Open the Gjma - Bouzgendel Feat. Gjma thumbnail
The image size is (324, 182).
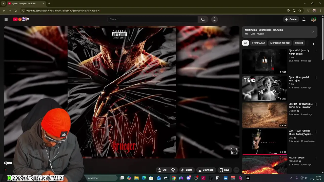coord(265,88)
